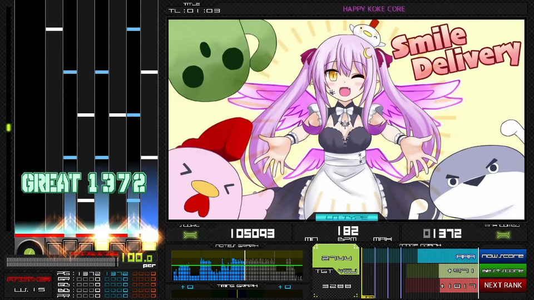Click the +971 best score difference bar
This screenshot has width=534, height=300.
pyautogui.click(x=458, y=271)
